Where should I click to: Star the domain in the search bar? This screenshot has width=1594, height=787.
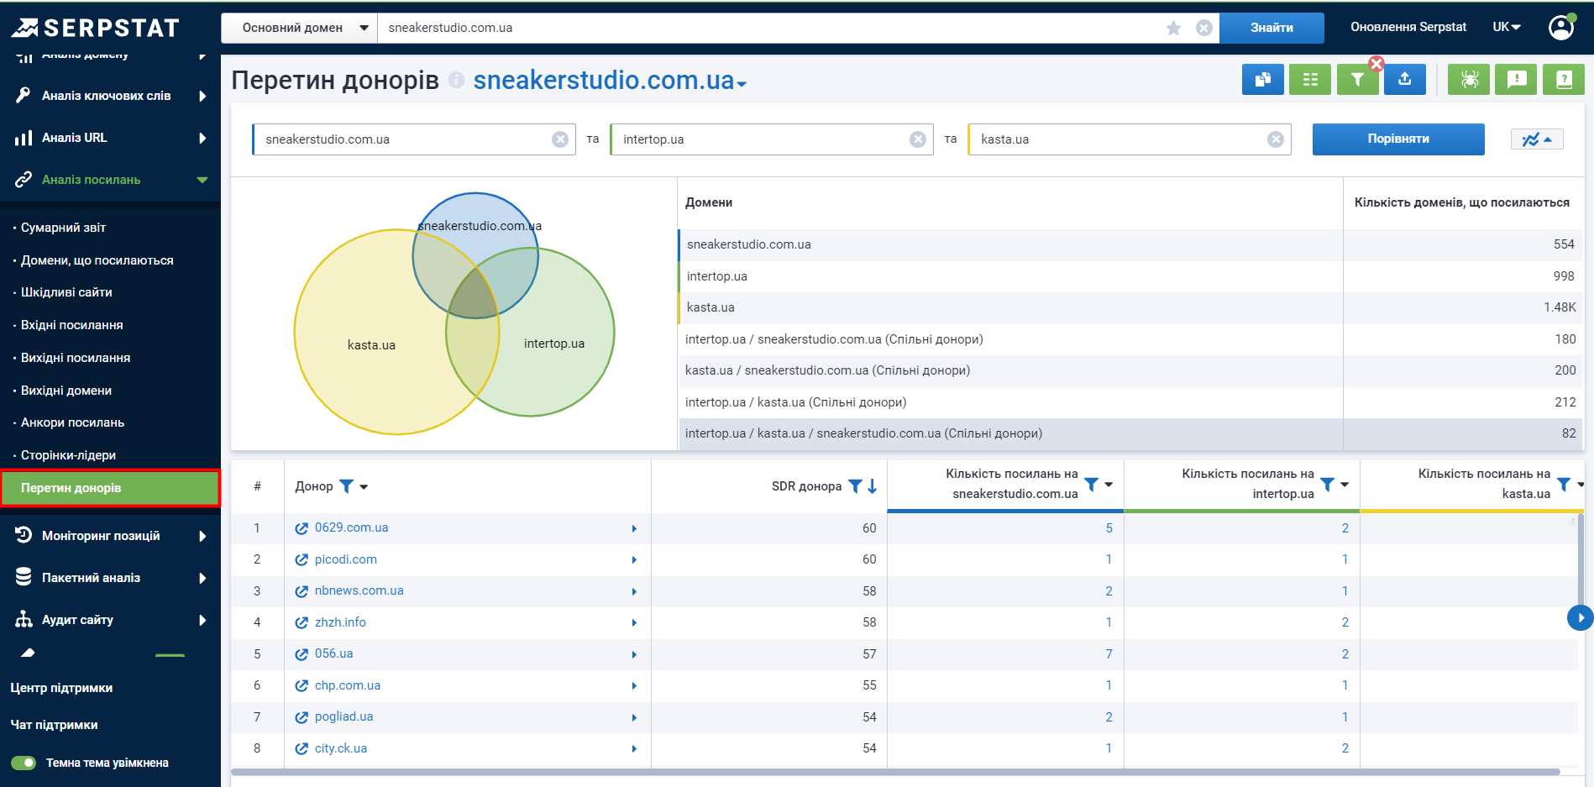[1173, 28]
